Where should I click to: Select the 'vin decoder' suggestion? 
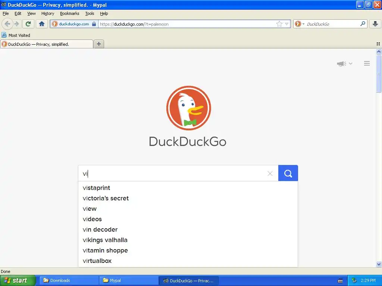click(188, 229)
